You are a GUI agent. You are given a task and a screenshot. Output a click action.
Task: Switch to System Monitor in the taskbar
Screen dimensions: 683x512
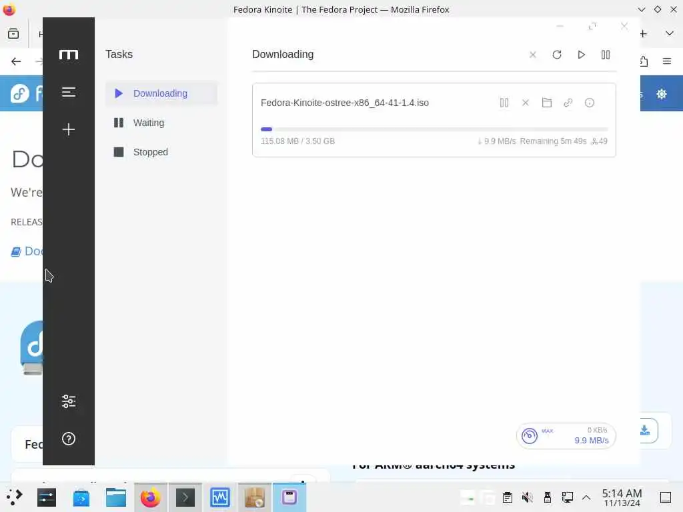click(x=220, y=497)
